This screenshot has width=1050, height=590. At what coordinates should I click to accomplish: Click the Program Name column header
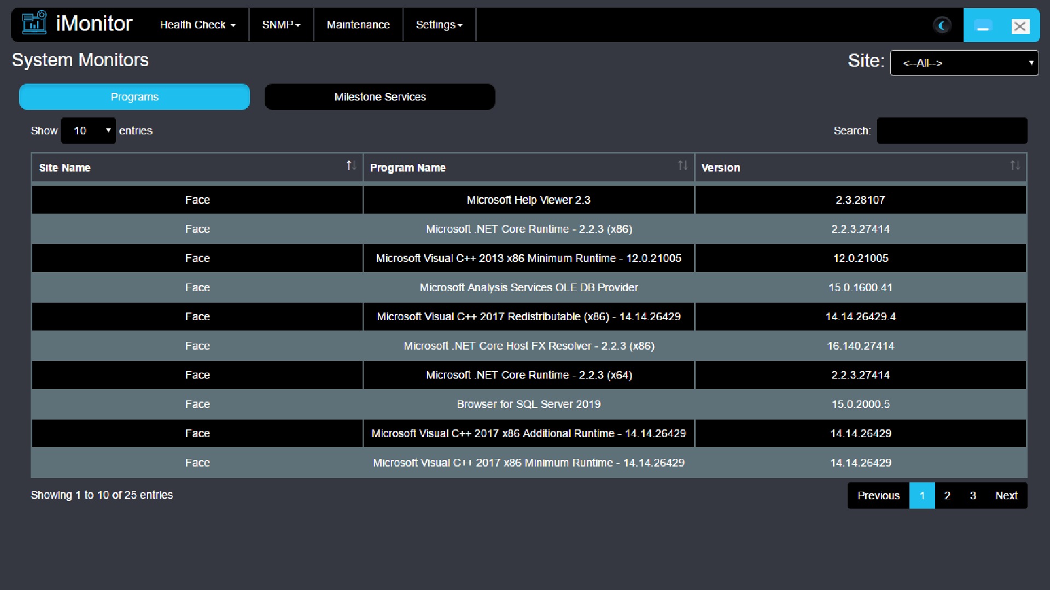click(529, 167)
